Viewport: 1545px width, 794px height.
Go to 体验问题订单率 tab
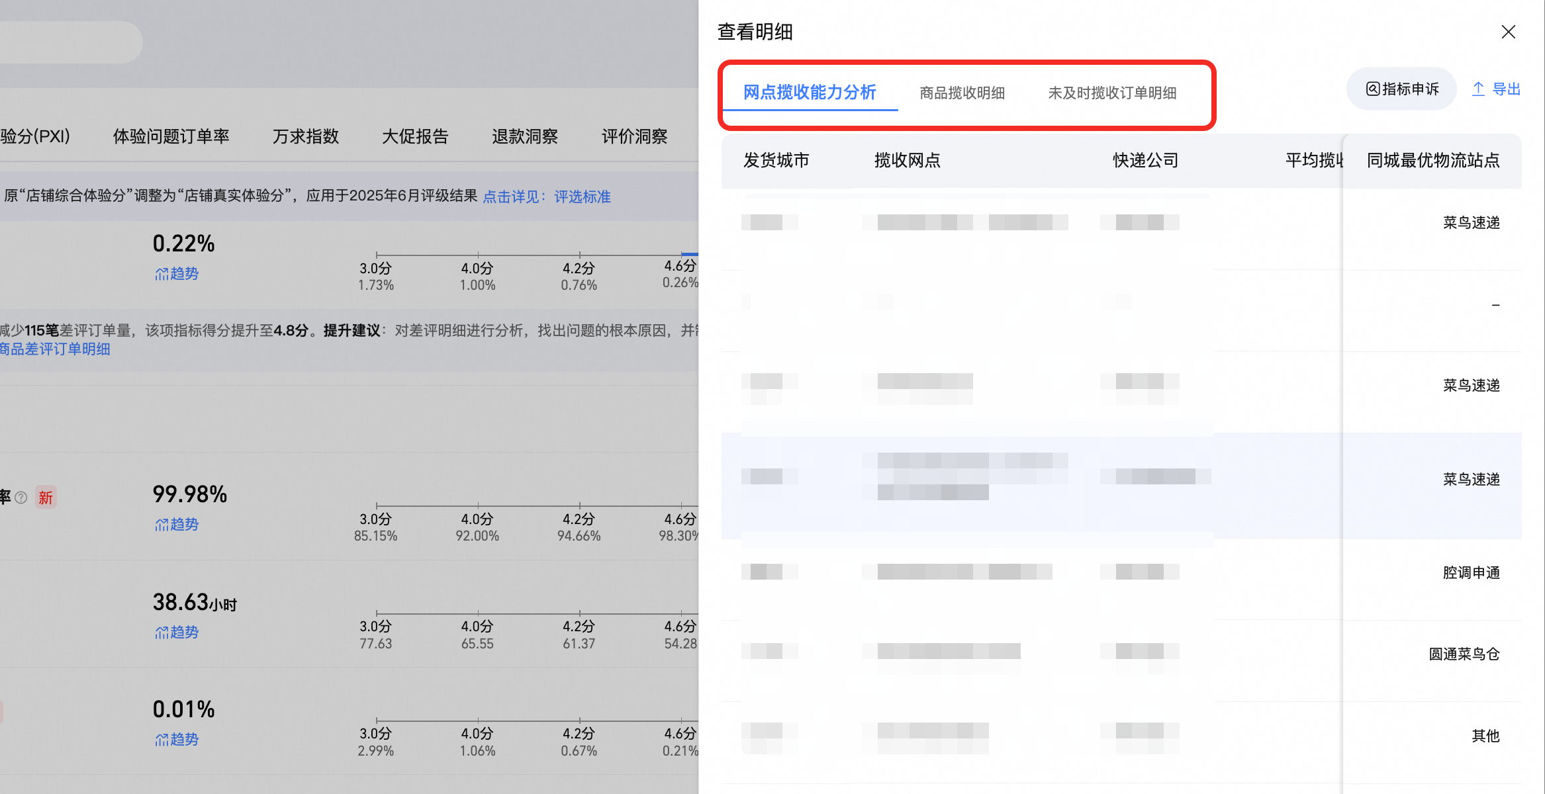tap(171, 136)
